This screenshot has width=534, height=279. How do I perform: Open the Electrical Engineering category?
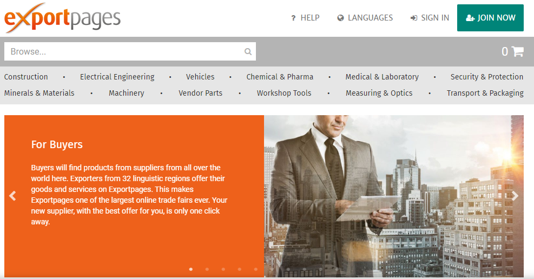coord(117,77)
